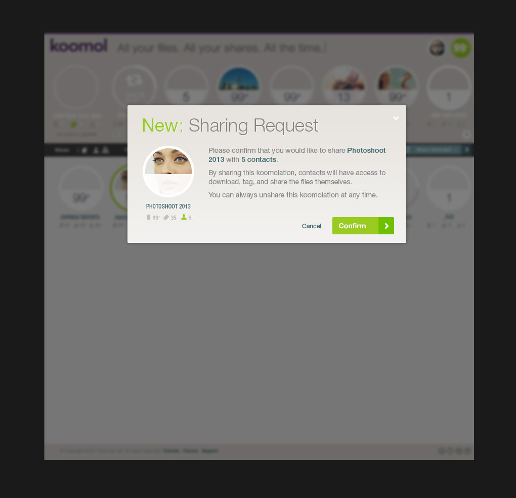
Task: Click the social icons in footer
Action: 454,450
